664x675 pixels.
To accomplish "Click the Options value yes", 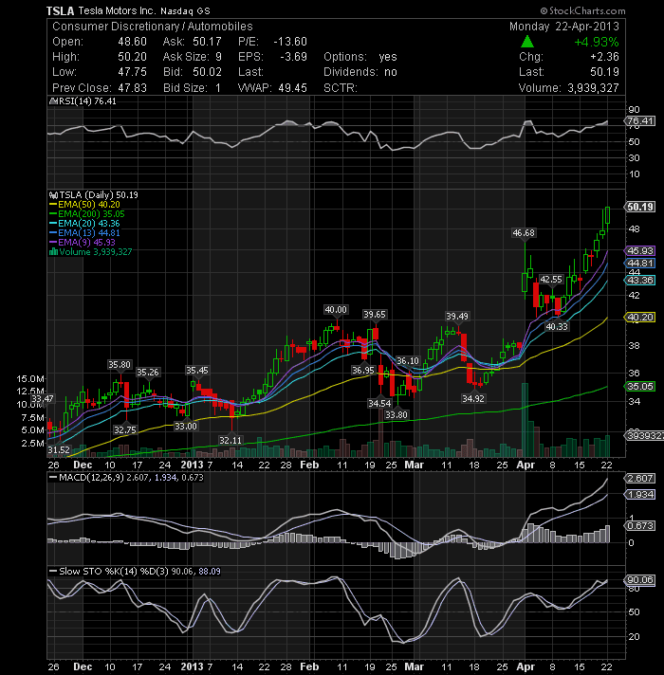I will (388, 57).
